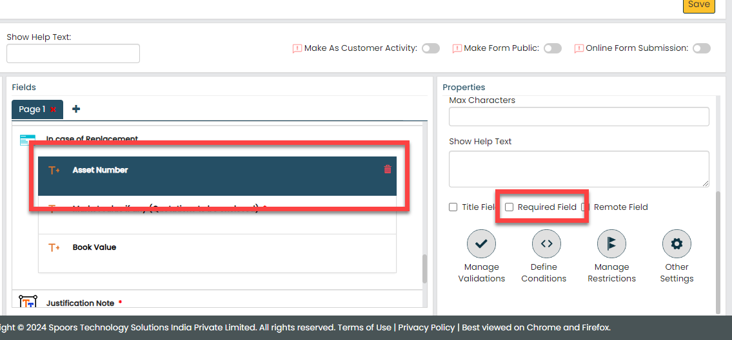Open Other Settings gear icon

pos(677,243)
